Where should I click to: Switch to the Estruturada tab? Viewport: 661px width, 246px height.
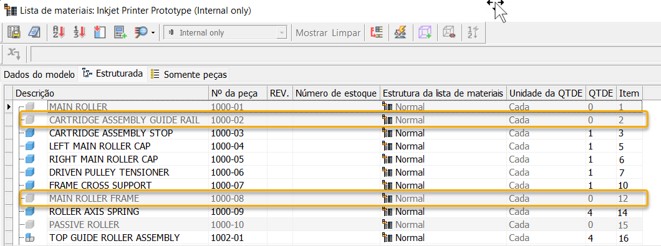tap(113, 74)
